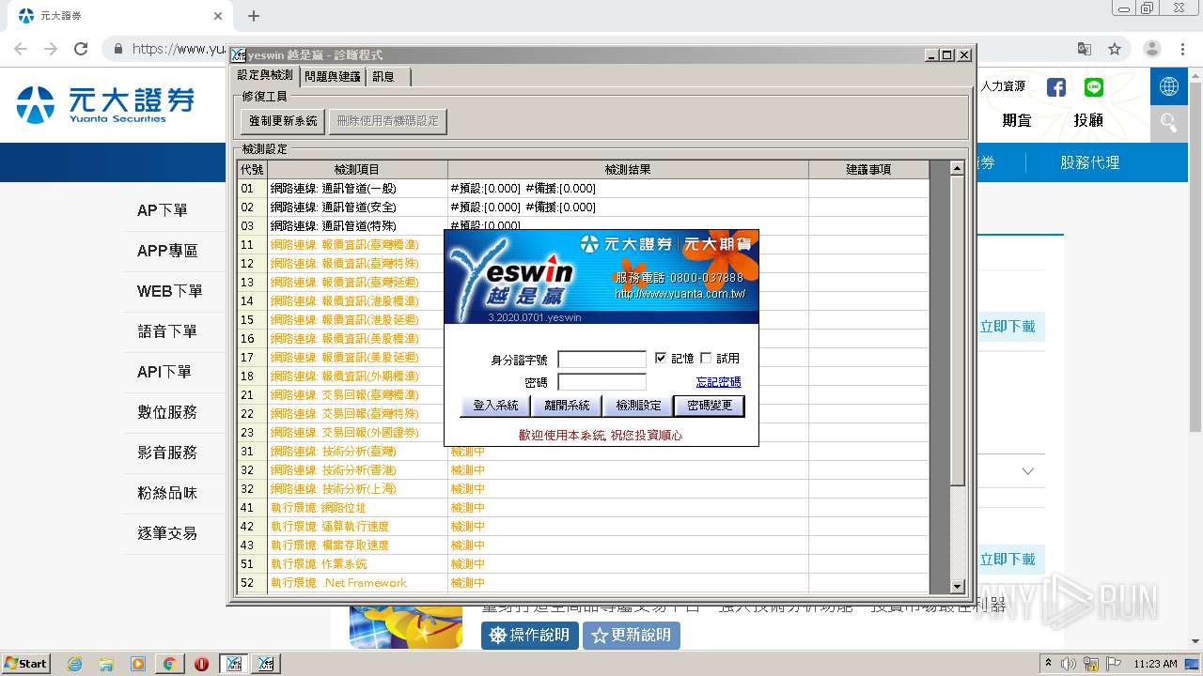
Task: Click the 強制更新系統 button
Action: coord(283,121)
